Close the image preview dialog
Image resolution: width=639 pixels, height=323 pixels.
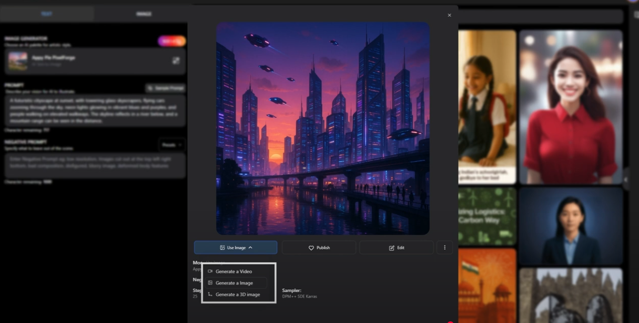449,15
